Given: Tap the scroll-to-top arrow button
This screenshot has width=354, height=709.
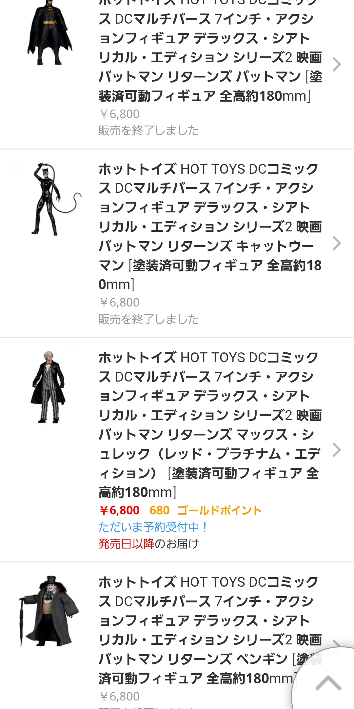Looking at the screenshot, I should click(328, 683).
